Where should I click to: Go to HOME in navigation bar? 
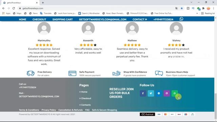click(x=23, y=19)
